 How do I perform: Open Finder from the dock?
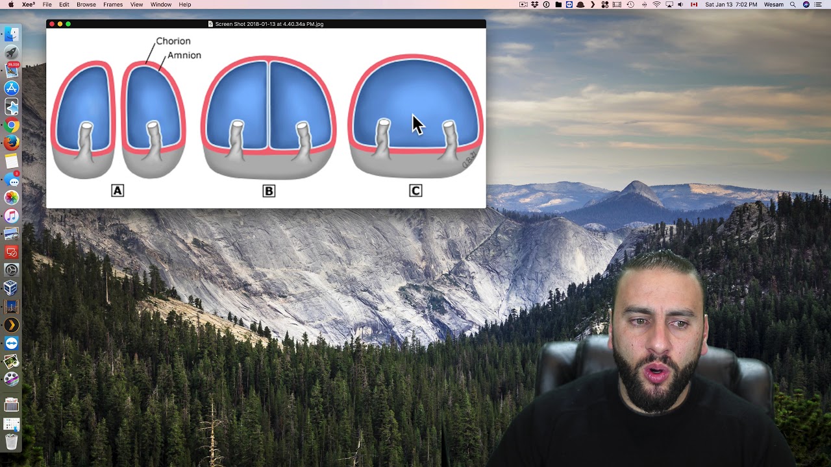[12, 34]
